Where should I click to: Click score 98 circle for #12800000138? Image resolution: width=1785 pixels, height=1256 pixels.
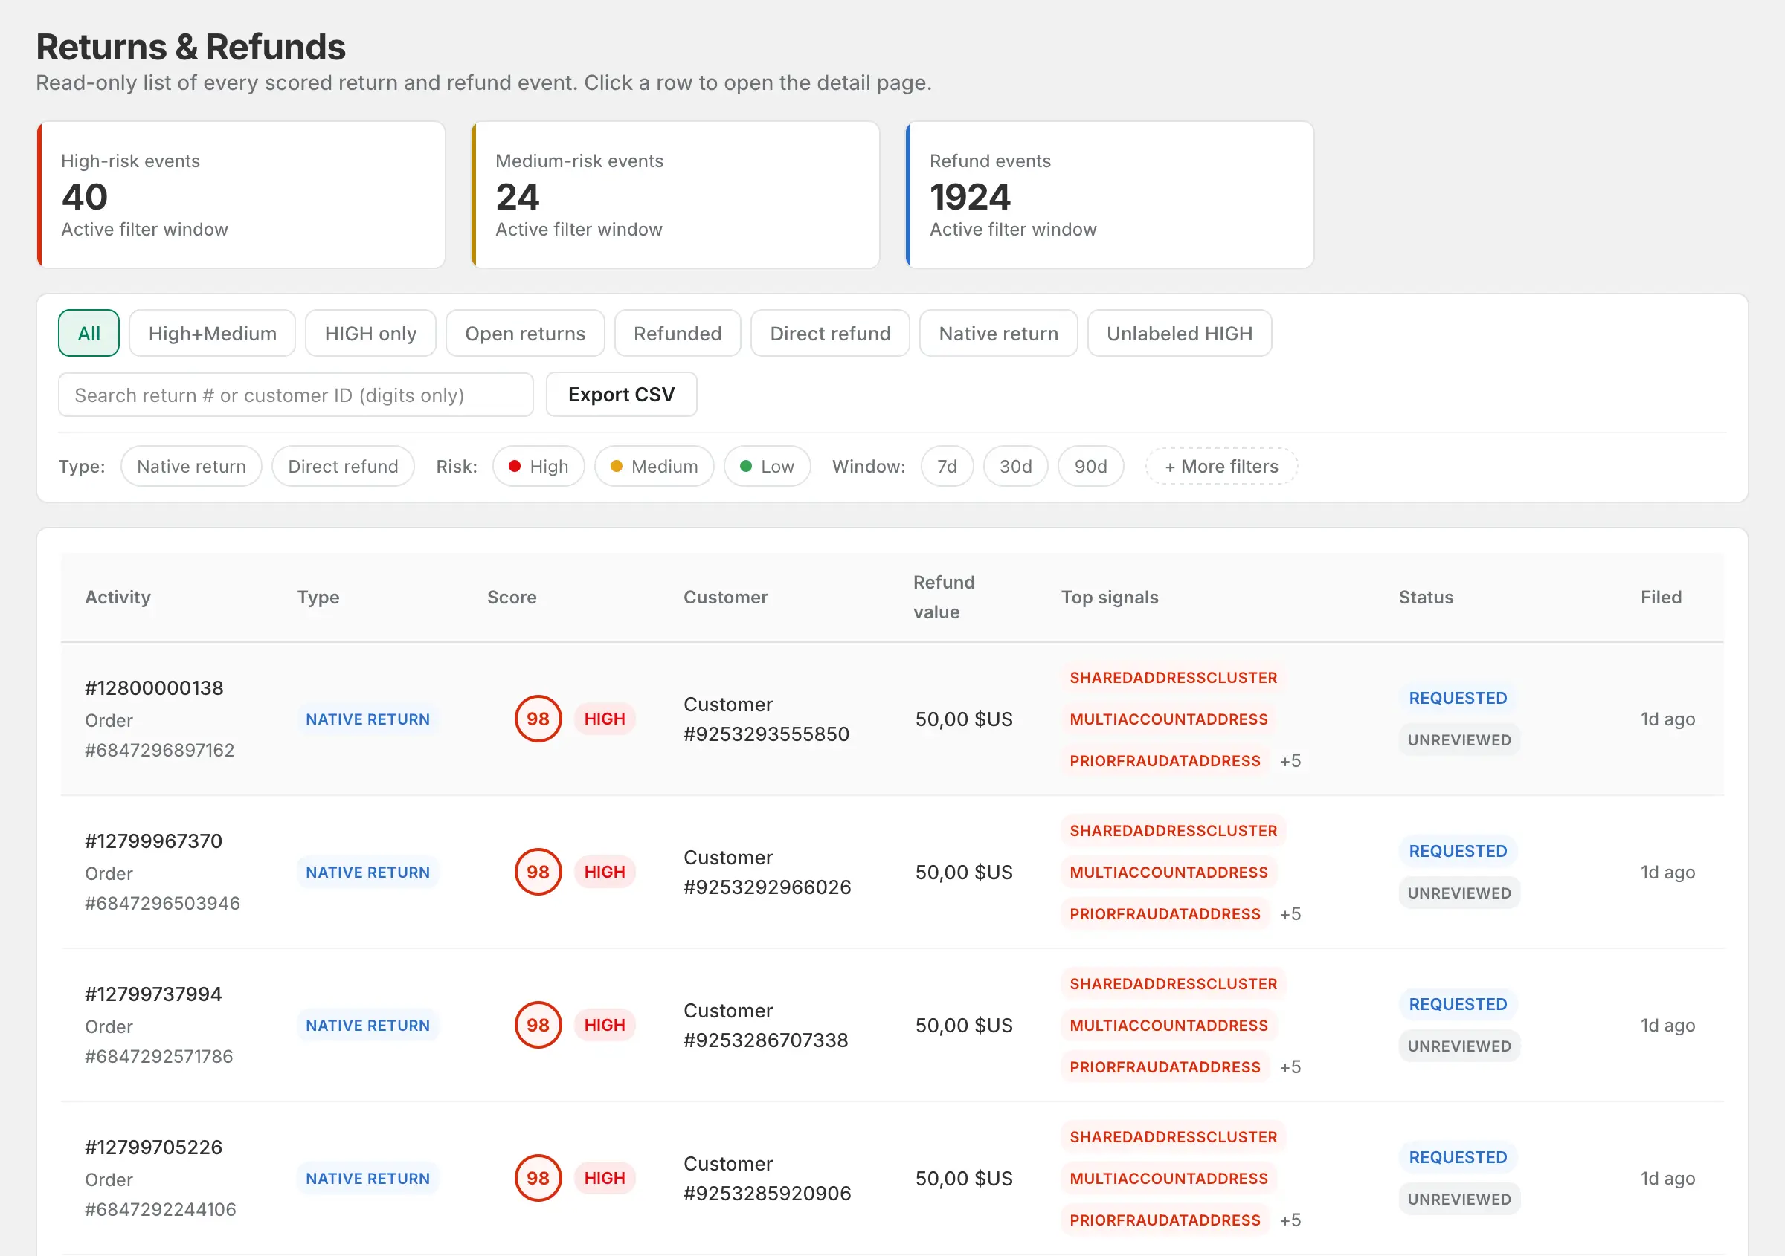538,719
